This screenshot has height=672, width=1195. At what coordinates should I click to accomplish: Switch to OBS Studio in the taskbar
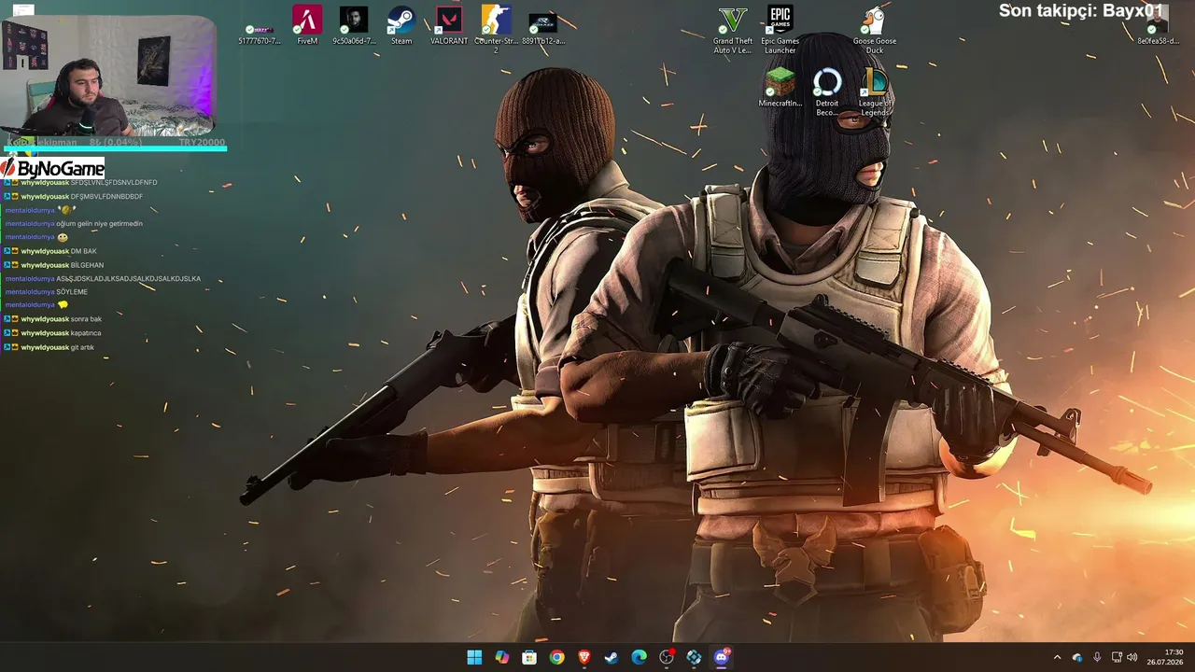tap(667, 657)
